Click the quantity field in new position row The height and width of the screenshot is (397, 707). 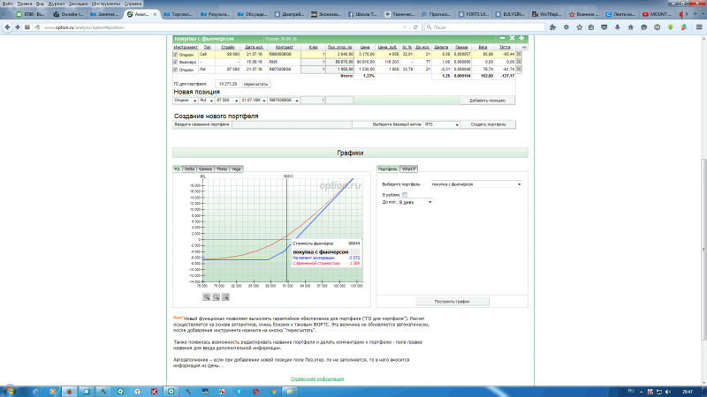313,101
